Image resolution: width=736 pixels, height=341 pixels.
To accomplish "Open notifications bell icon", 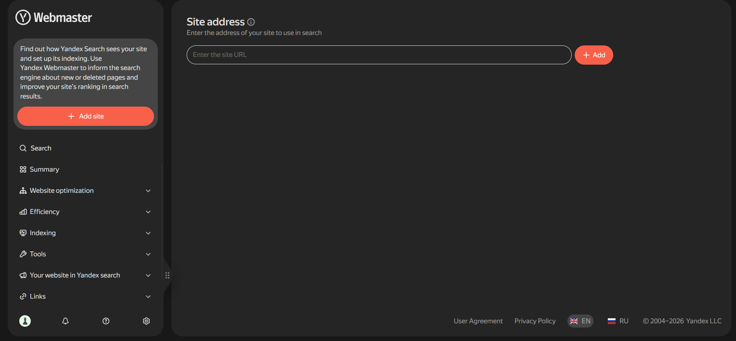I will pyautogui.click(x=65, y=321).
